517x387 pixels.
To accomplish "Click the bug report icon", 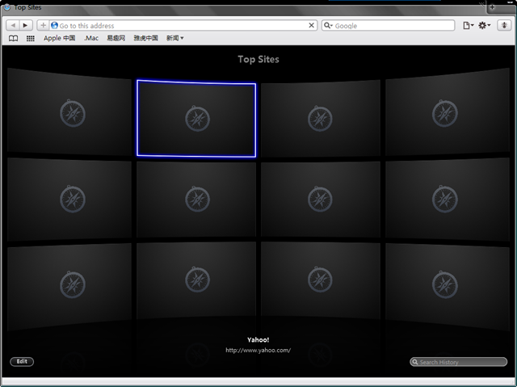I will pos(504,25).
